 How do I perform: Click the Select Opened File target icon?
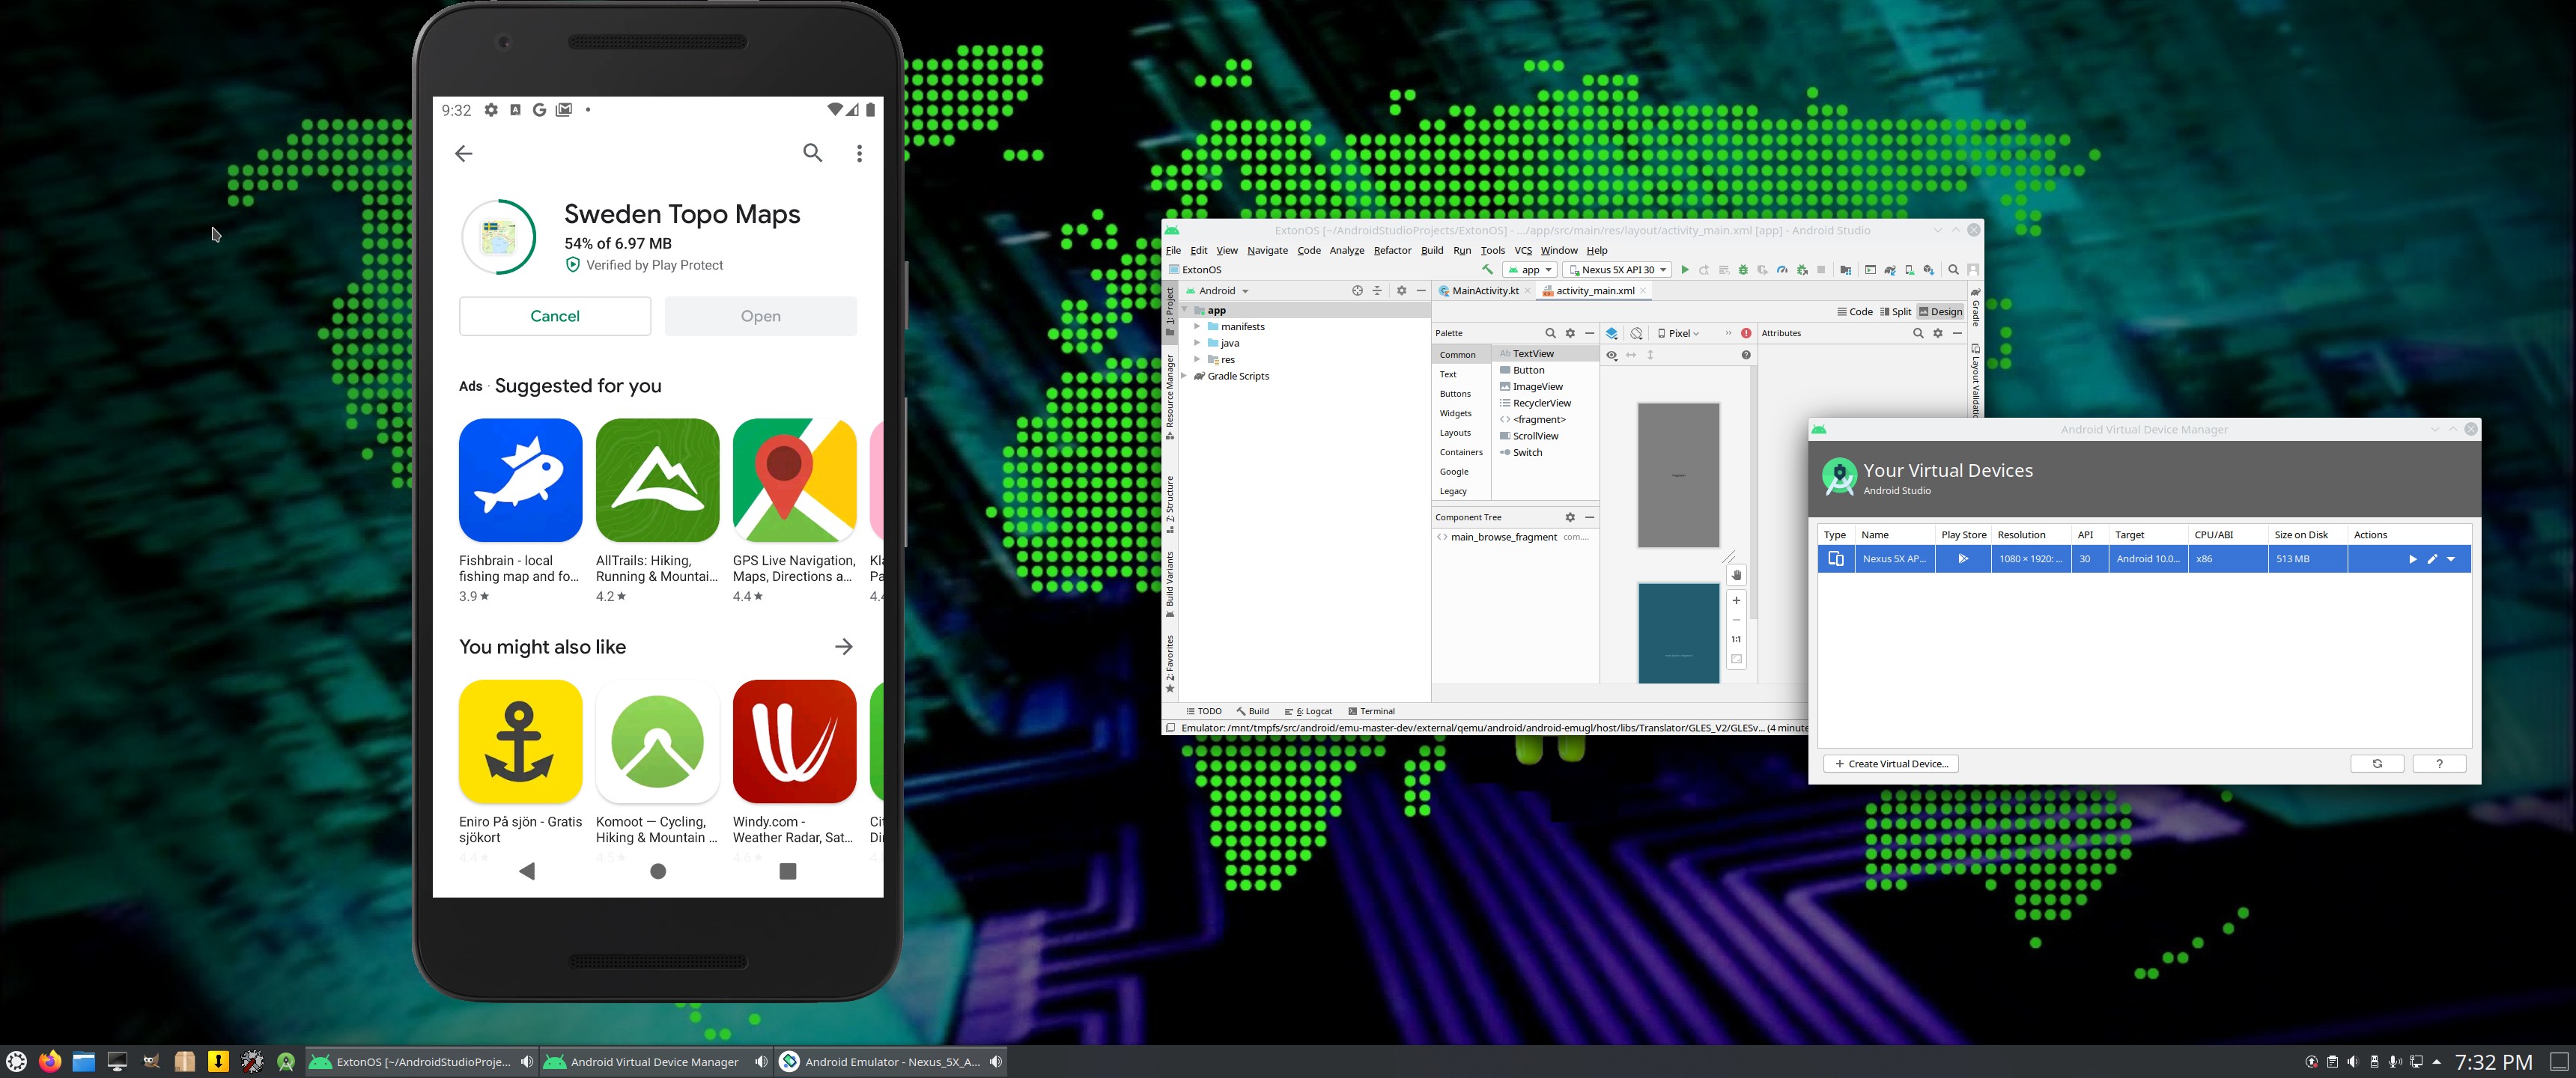1357,291
